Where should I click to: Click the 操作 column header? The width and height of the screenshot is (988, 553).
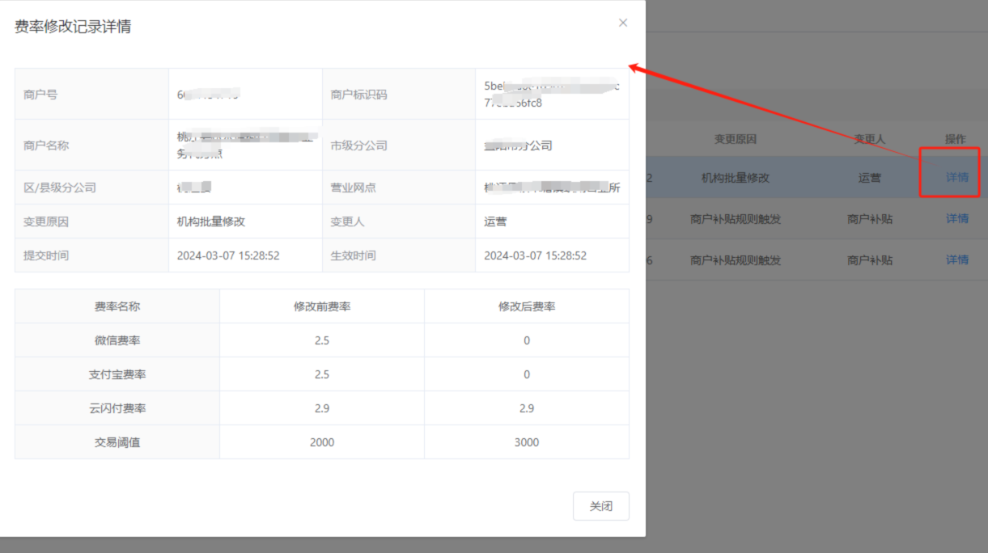click(x=955, y=139)
